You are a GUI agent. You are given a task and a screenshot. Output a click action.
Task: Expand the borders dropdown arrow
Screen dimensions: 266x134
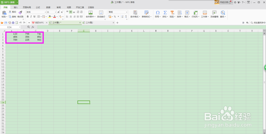coord(41,16)
